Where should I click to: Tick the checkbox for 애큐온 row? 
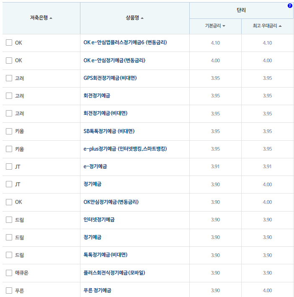click(x=9, y=273)
